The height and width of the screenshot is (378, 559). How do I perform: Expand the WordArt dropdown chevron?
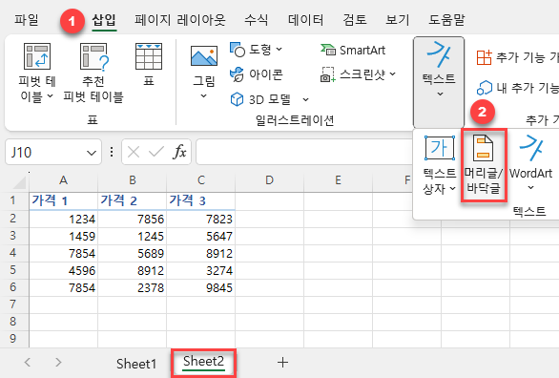click(530, 187)
